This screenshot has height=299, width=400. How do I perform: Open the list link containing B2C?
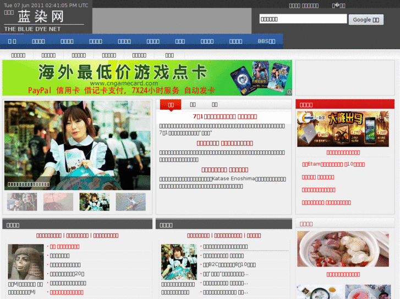point(229,265)
